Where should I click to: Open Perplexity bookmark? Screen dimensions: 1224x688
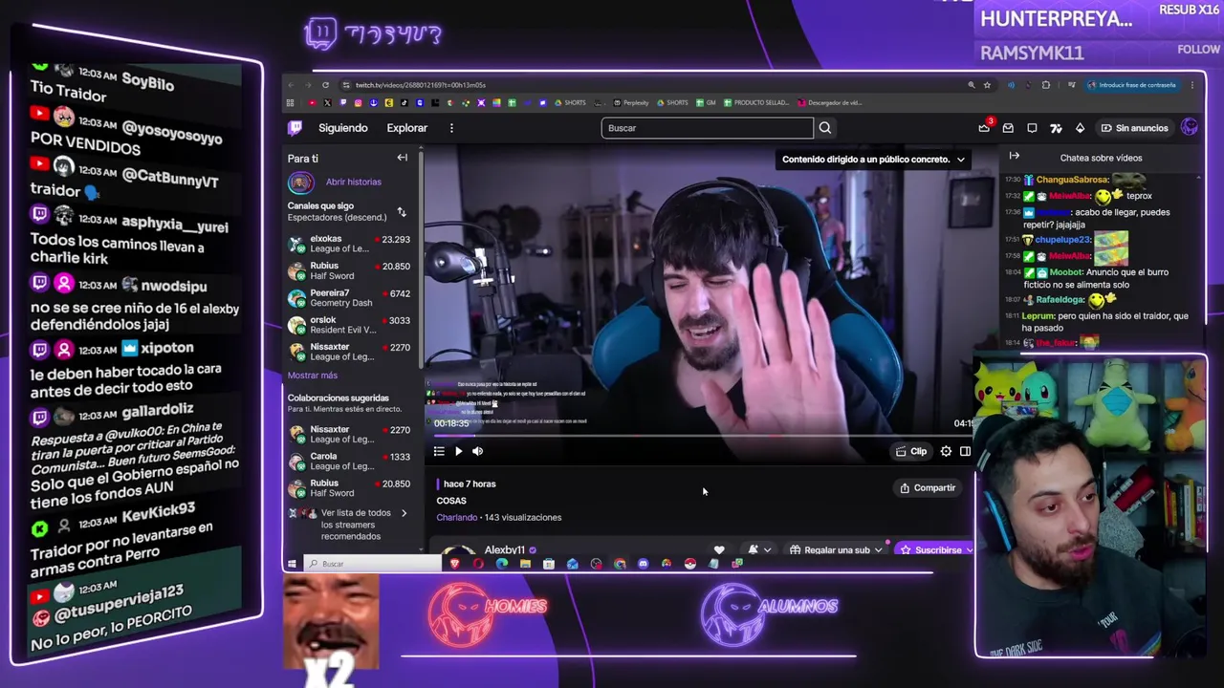[631, 103]
